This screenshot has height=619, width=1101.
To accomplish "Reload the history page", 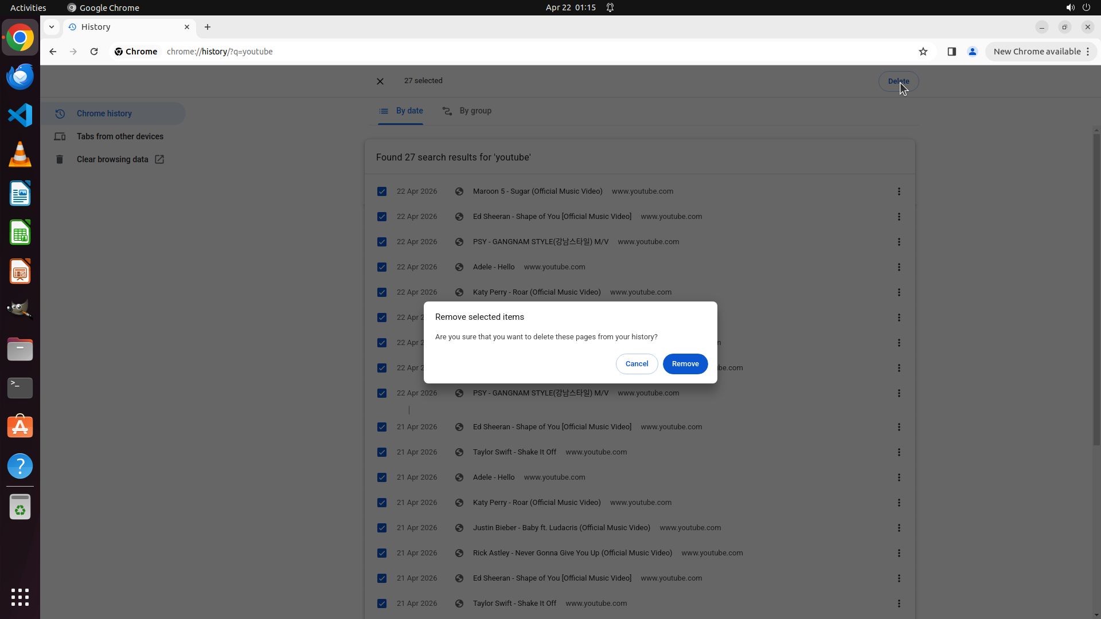I will click(94, 52).
